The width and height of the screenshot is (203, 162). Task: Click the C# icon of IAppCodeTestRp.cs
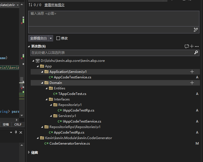(x=59, y=110)
